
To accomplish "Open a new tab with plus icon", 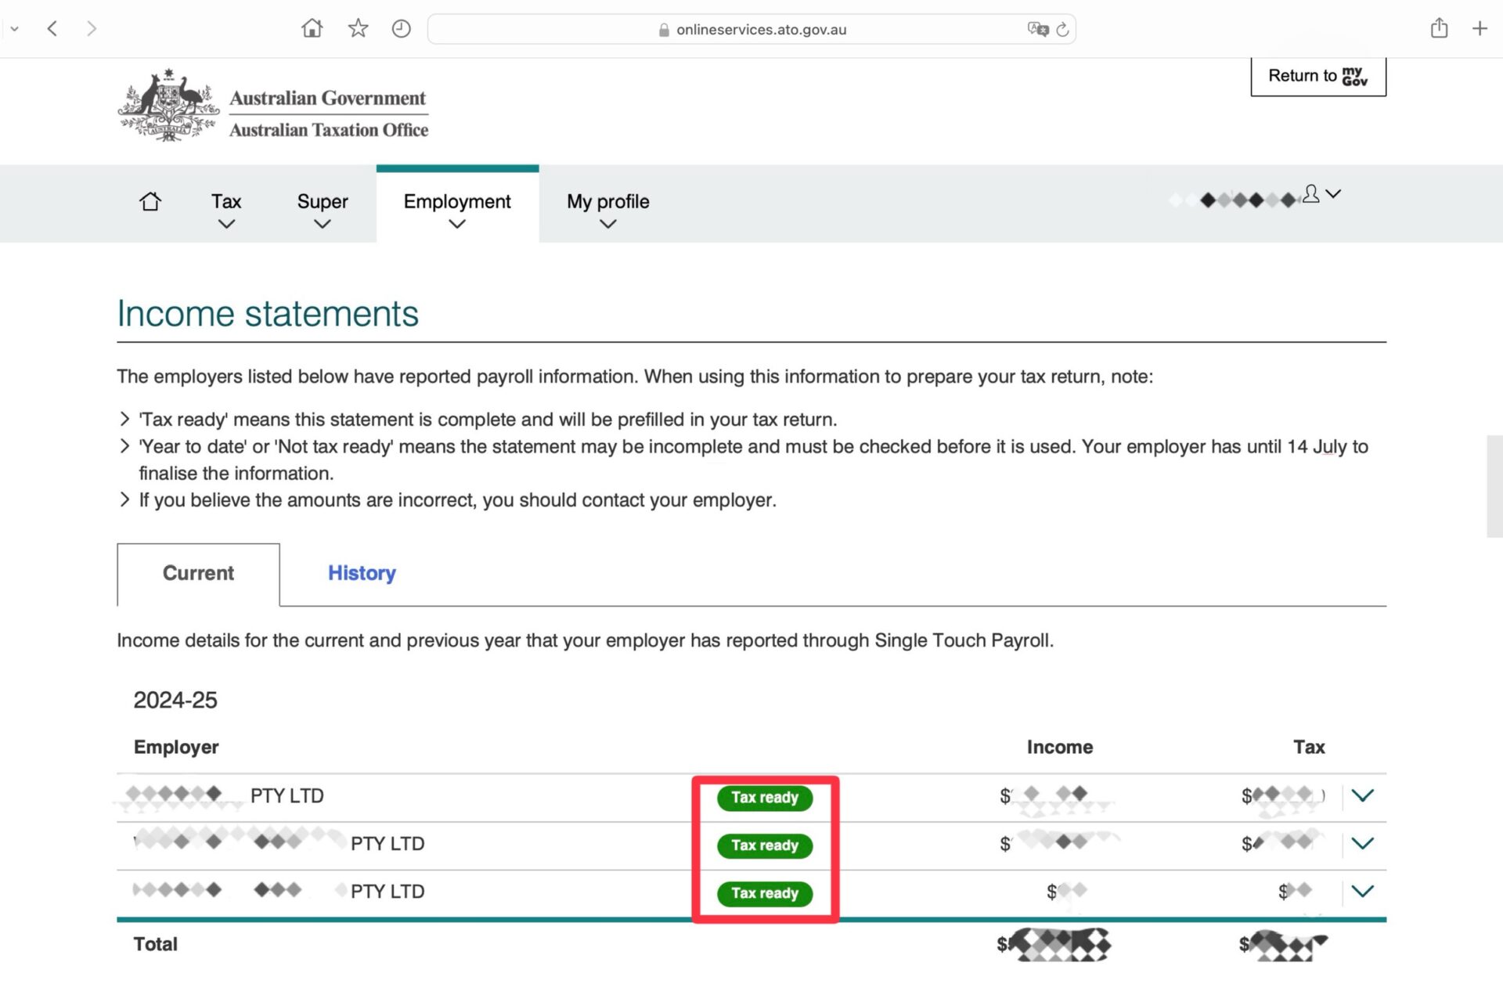I will (x=1480, y=29).
